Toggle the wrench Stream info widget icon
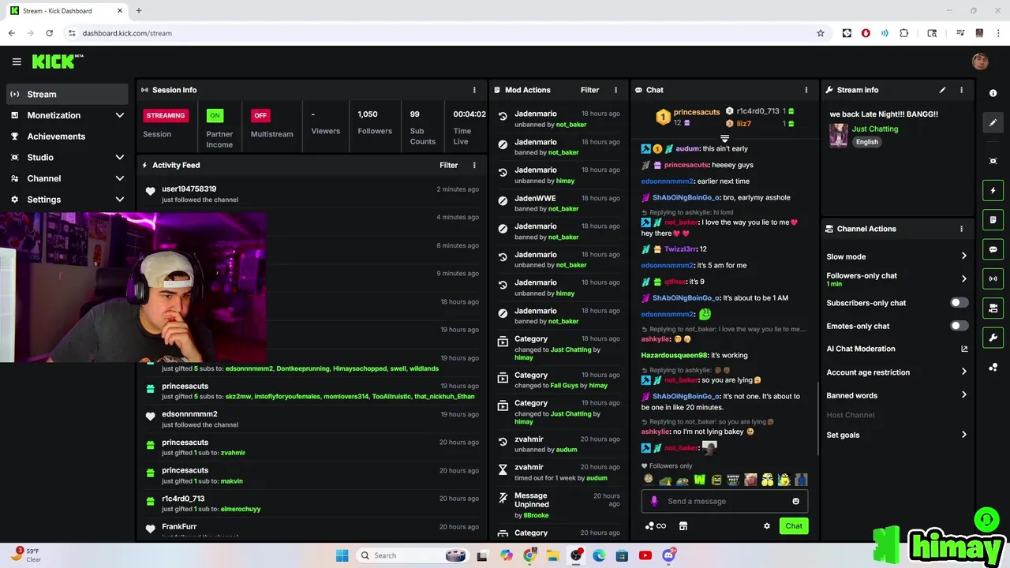This screenshot has height=568, width=1010. click(x=993, y=338)
